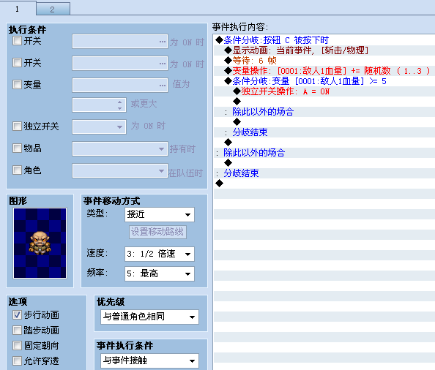This screenshot has height=370, width=435.
Task: Click the 设置移动路线 button
Action: click(157, 232)
